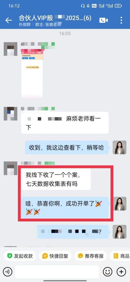Focus the message text input box
The image size is (130, 282).
57,272
